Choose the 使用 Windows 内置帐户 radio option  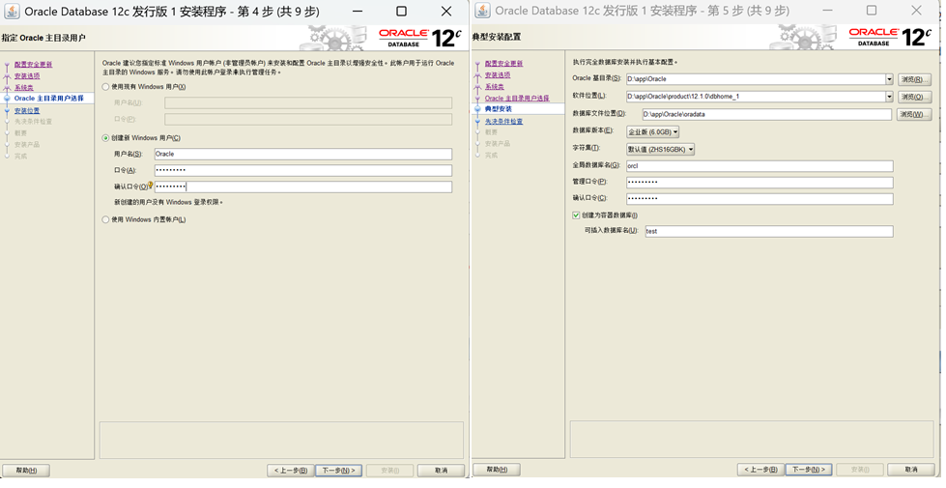[x=105, y=219]
